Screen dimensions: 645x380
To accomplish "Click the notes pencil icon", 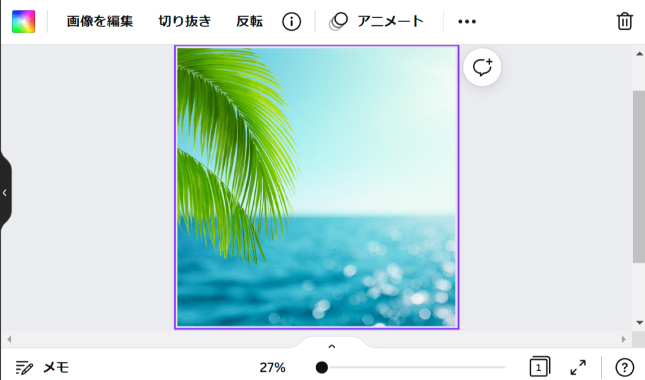I will pyautogui.click(x=24, y=367).
